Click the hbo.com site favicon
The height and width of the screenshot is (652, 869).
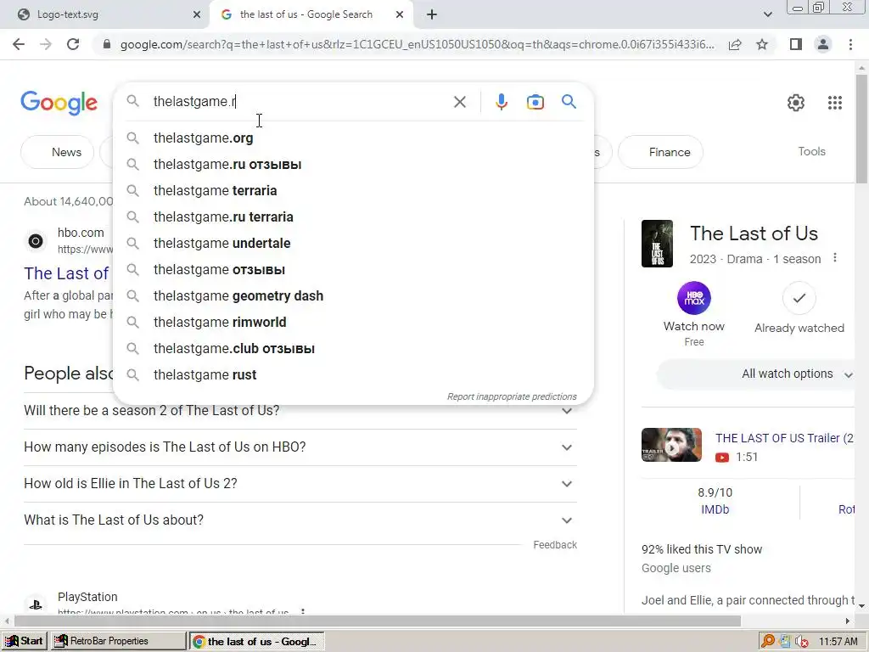click(x=36, y=241)
